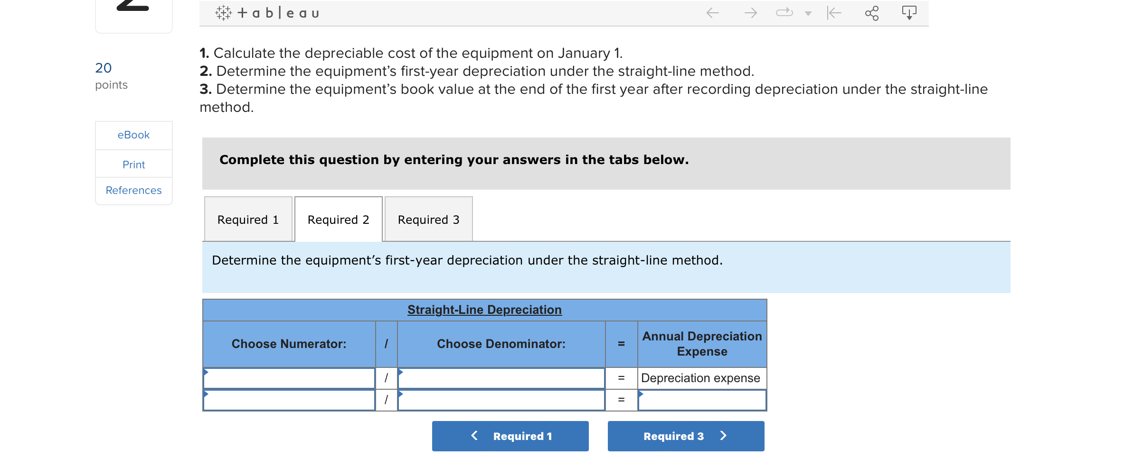Select the second-row denominator cell
The width and height of the screenshot is (1134, 476).
(x=501, y=401)
